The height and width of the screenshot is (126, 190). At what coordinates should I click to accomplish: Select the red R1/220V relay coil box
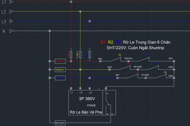pyautogui.click(x=60, y=61)
